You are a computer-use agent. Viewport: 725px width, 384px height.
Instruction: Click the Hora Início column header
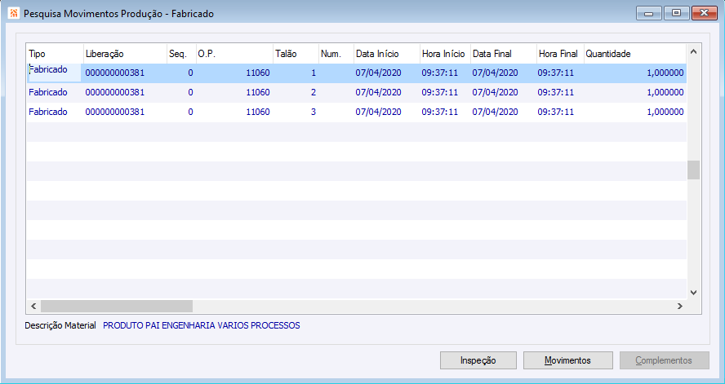point(445,54)
